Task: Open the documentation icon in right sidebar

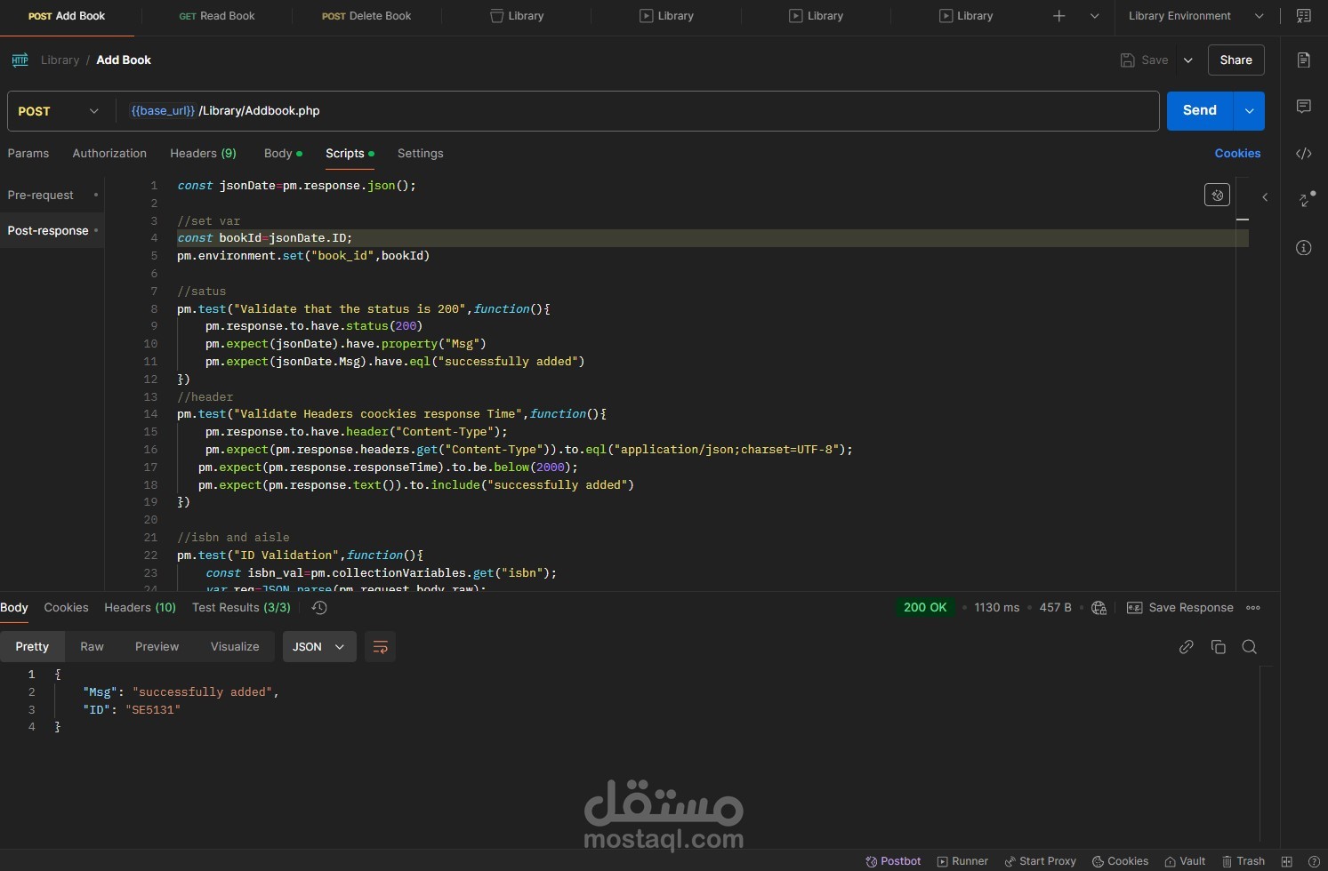Action: pyautogui.click(x=1303, y=60)
